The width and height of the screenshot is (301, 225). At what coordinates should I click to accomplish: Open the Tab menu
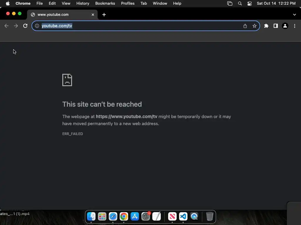pos(143,4)
